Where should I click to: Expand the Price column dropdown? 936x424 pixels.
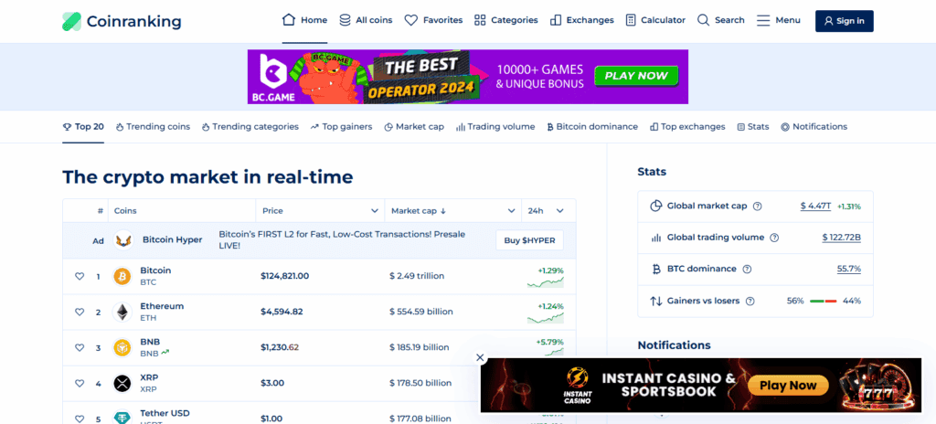[374, 211]
